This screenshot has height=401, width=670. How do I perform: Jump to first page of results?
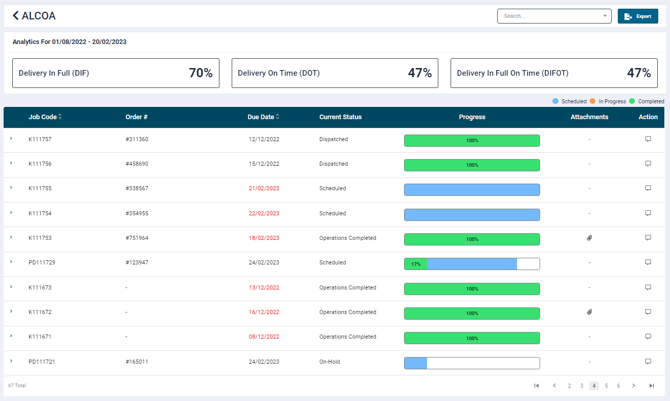coord(537,386)
